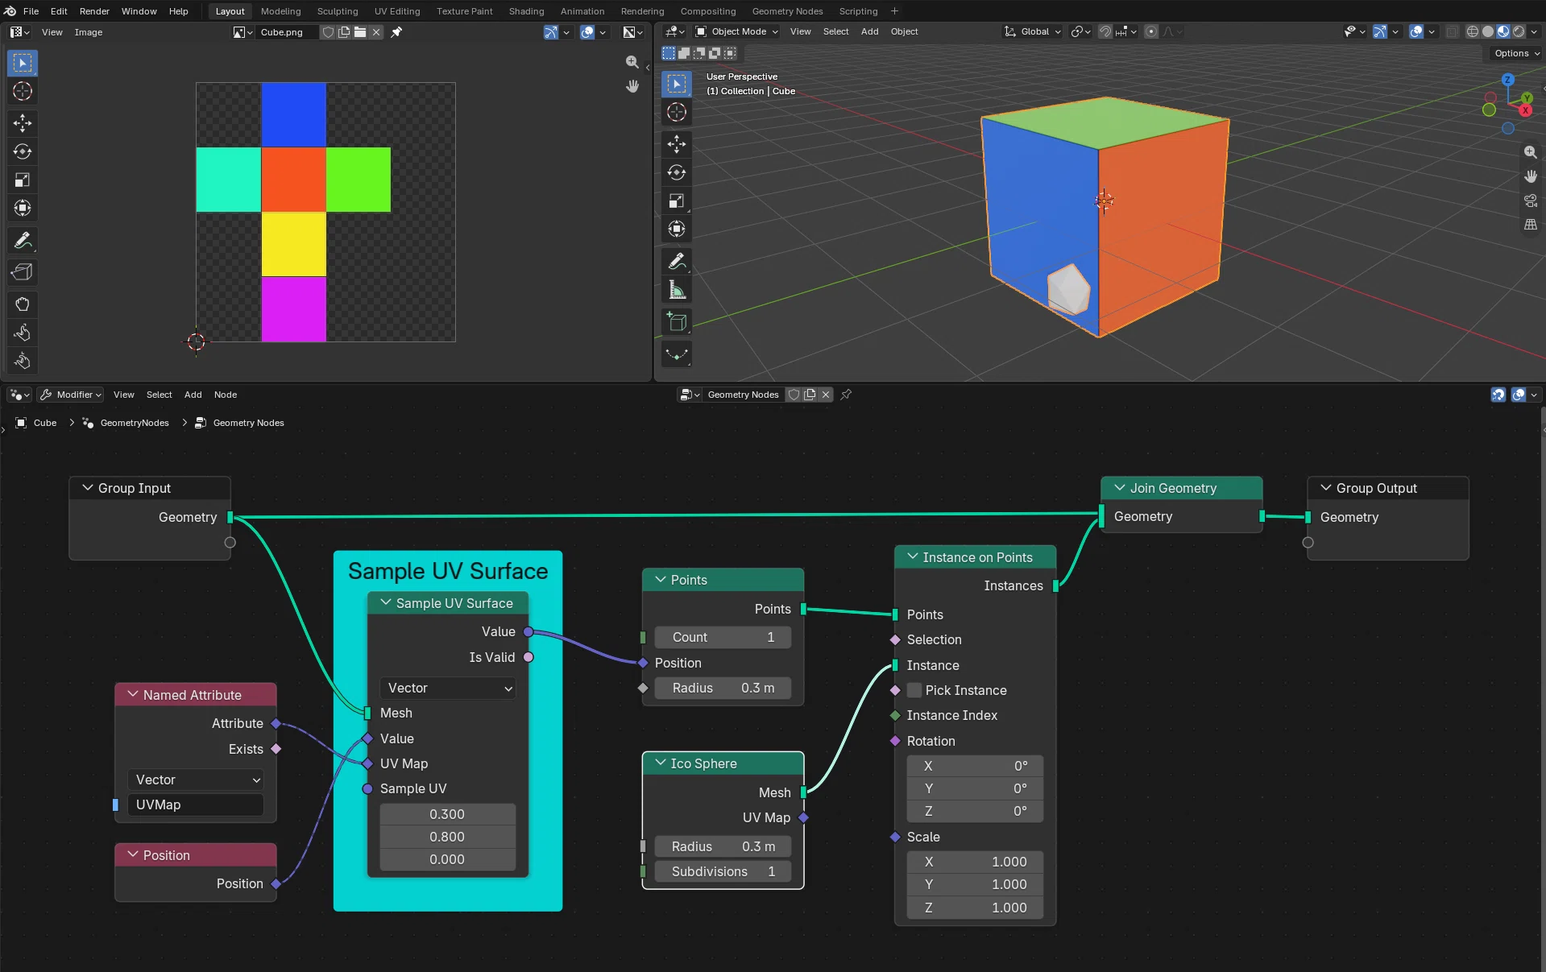The height and width of the screenshot is (972, 1546).
Task: Select the Move tool in 3D viewport
Action: click(x=677, y=144)
